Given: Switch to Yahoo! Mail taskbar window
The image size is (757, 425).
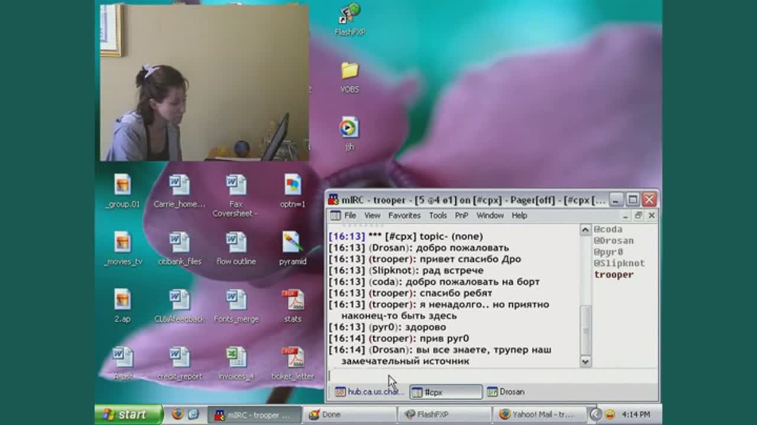Looking at the screenshot, I should point(539,414).
